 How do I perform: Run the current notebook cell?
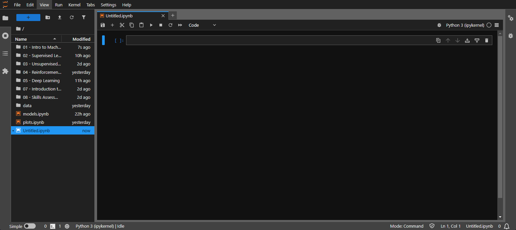coord(151,25)
